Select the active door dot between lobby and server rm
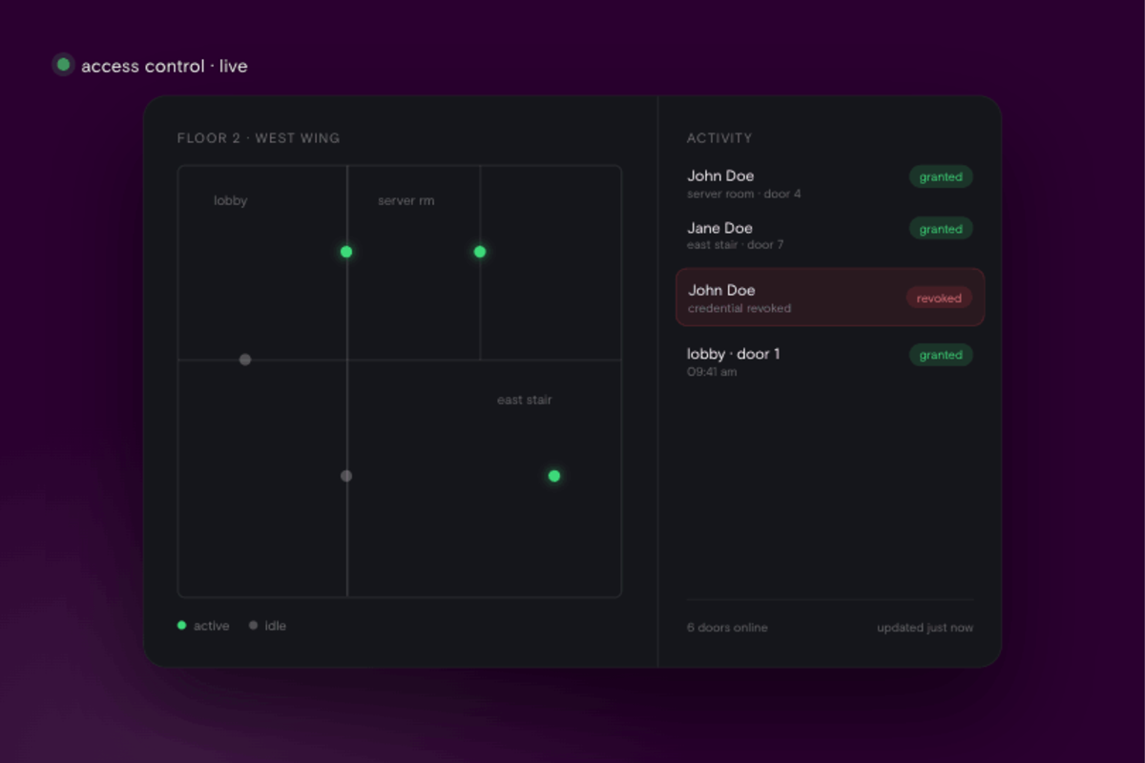This screenshot has height=763, width=1145. click(x=346, y=252)
